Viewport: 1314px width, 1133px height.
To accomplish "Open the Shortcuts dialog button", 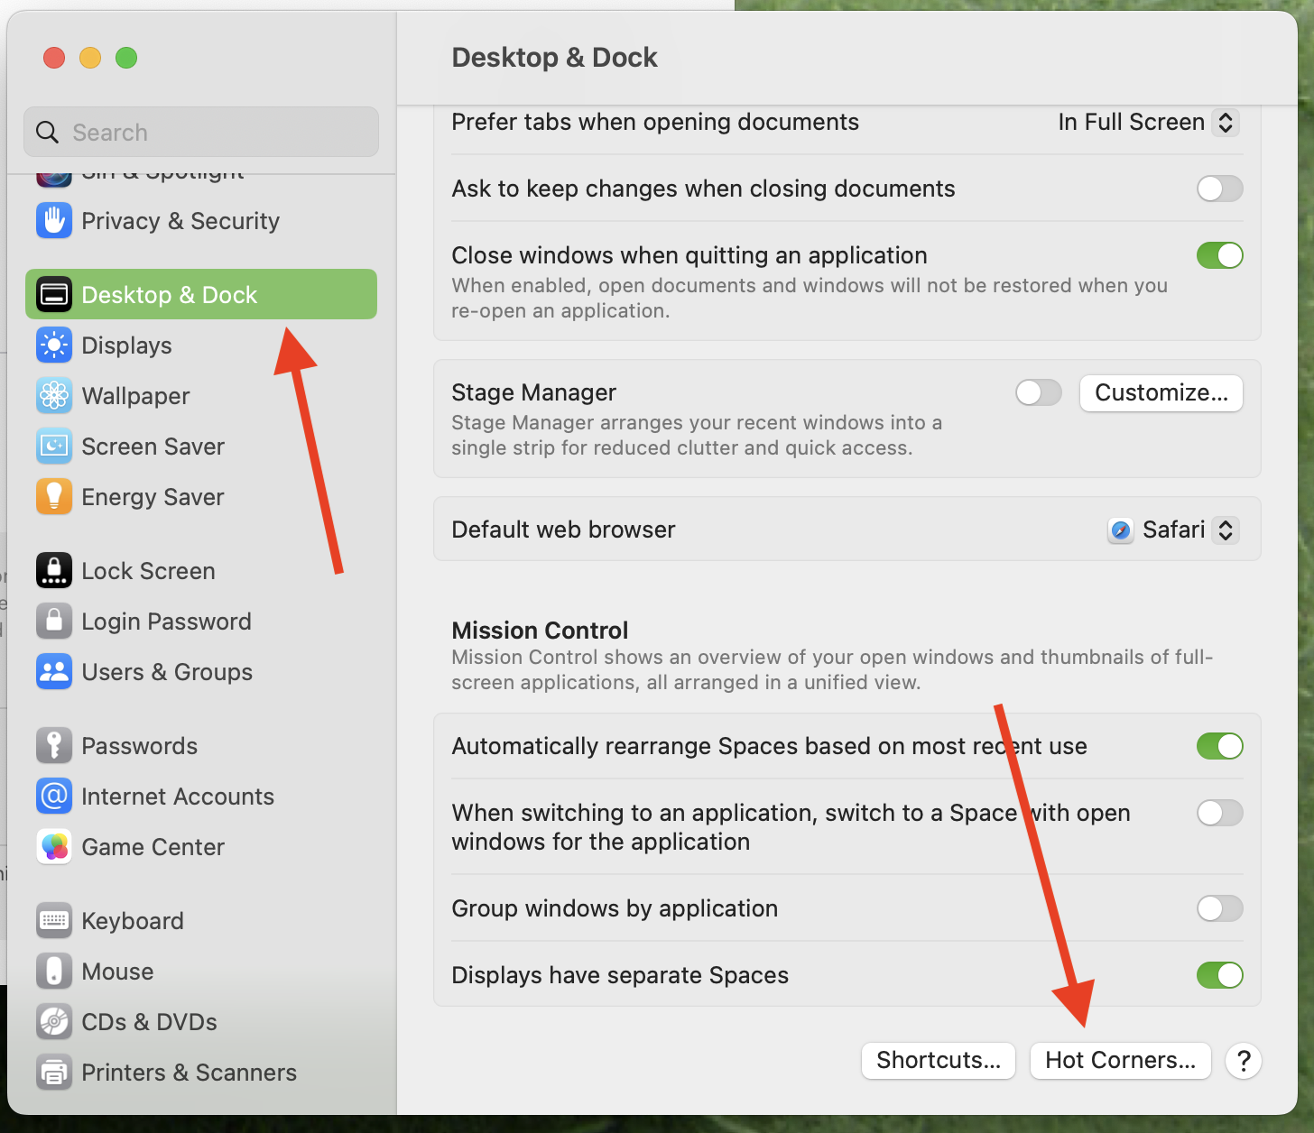I will coord(939,1060).
